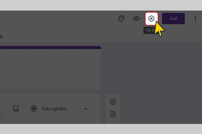The height and width of the screenshot is (134, 202).
Task: Open the Settings gear icon
Action: click(151, 19)
